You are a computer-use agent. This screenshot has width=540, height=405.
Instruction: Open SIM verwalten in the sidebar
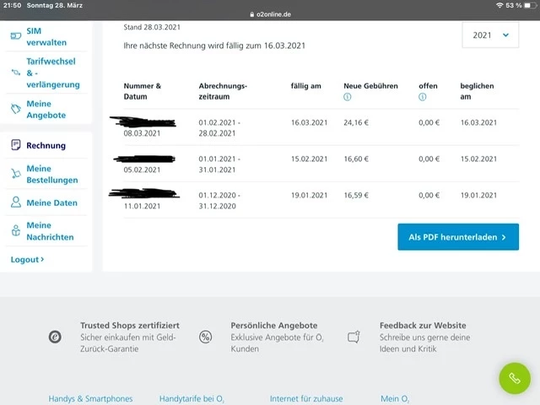click(x=46, y=36)
